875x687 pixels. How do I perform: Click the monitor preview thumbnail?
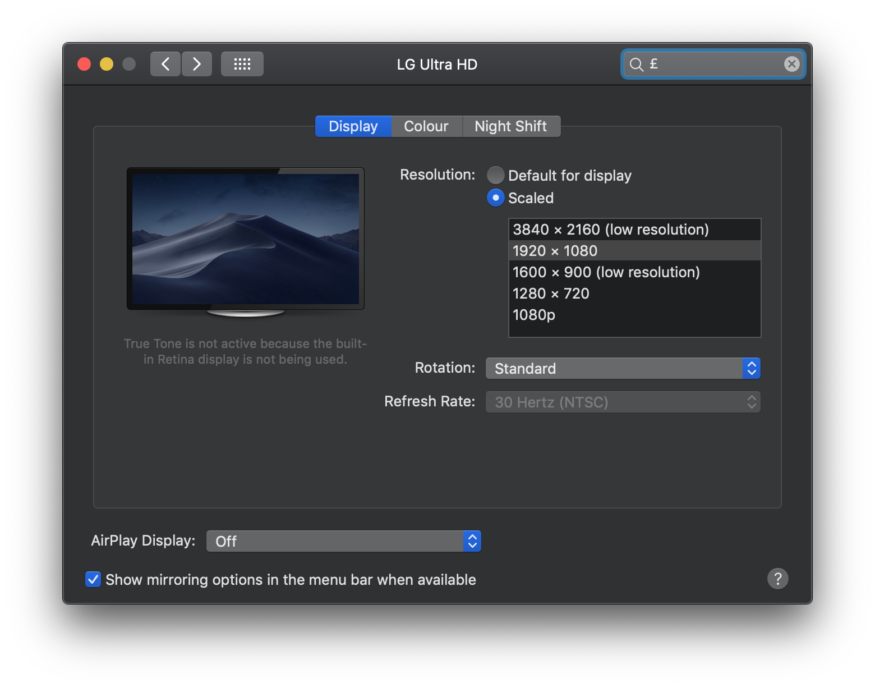[246, 242]
